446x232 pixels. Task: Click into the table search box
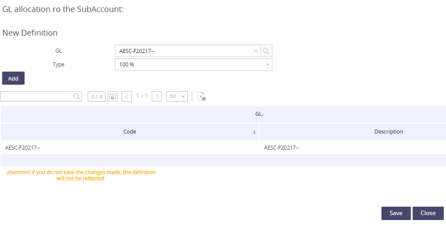click(36, 97)
